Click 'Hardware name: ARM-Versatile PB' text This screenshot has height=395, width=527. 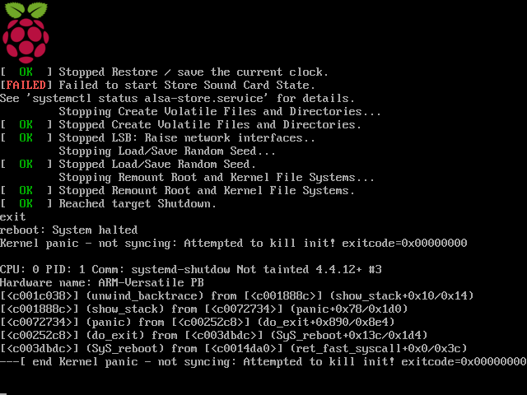click(x=102, y=282)
